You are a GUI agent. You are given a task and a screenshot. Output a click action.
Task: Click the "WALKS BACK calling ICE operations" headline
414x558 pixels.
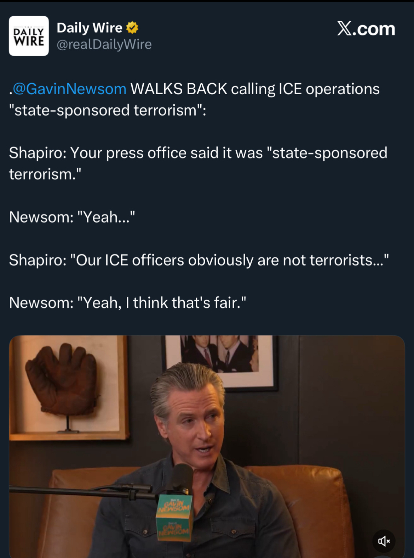[x=255, y=89]
